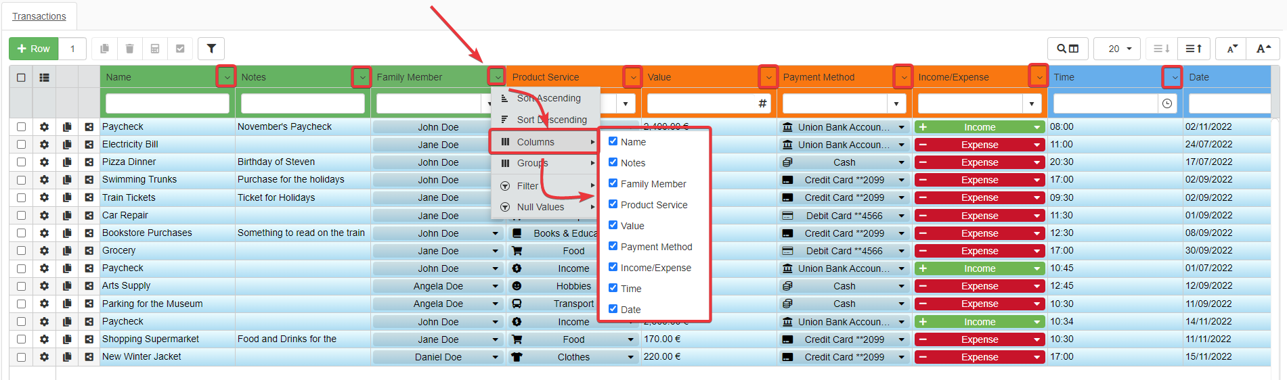Toggle the Payment Method column visibility
This screenshot has height=380, width=1287.
click(613, 246)
